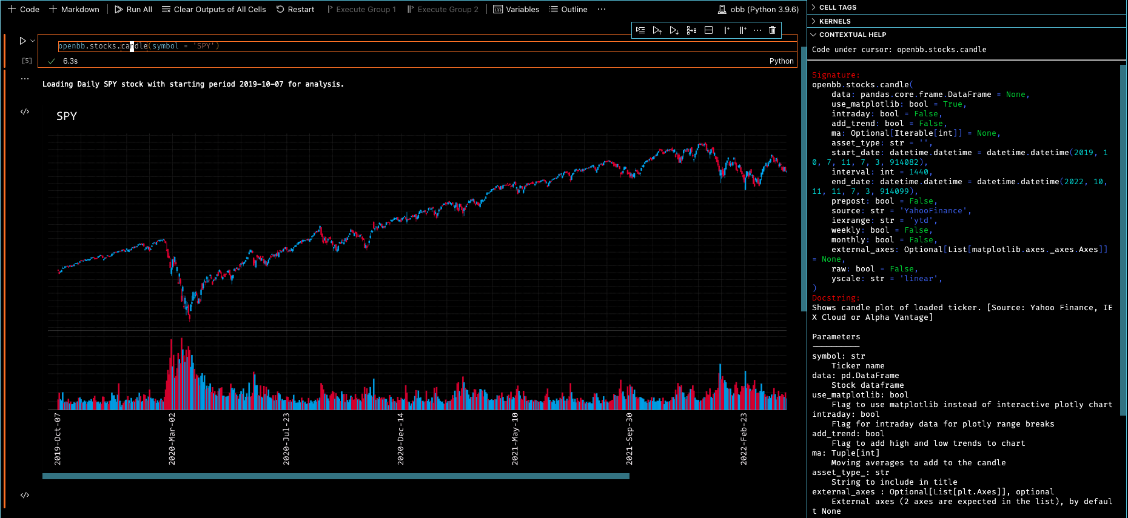
Task: Change presentation of the SPY chart output
Action: pyautogui.click(x=25, y=111)
